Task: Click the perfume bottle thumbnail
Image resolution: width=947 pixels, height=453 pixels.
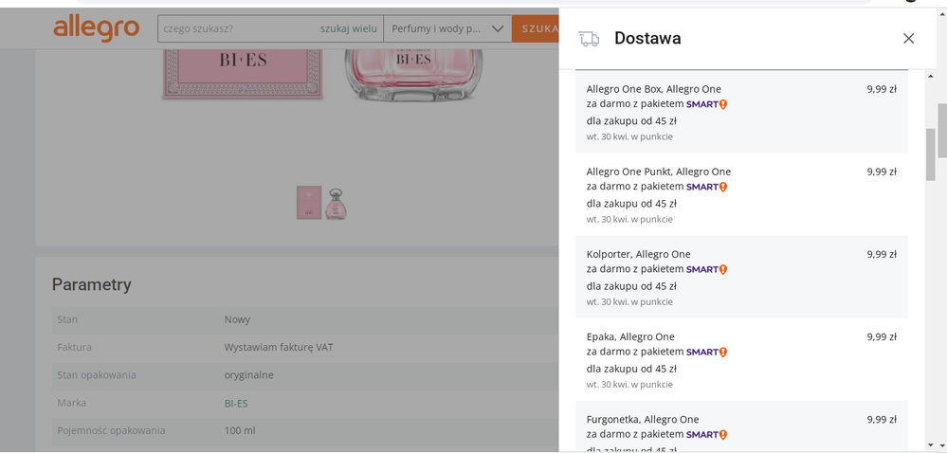Action: (x=336, y=204)
